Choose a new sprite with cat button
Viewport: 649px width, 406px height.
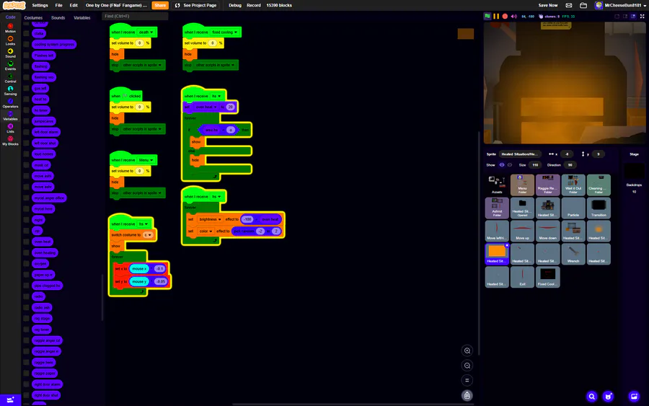(x=608, y=397)
